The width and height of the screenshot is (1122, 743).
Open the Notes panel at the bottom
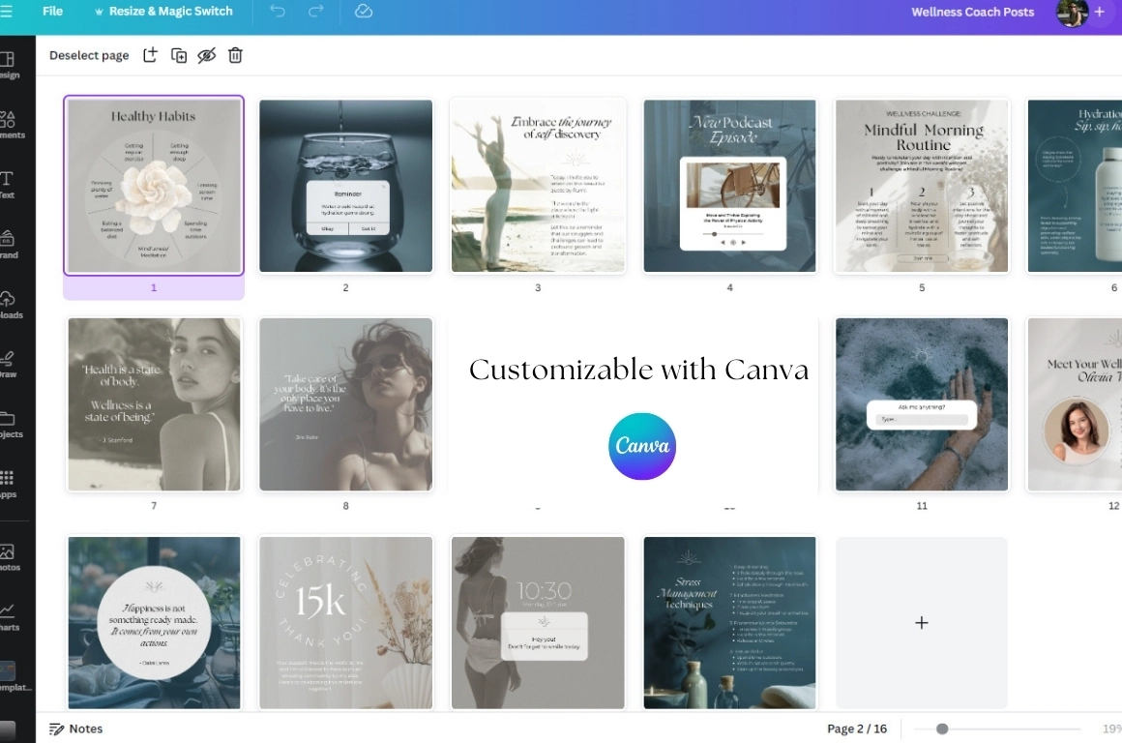coord(75,728)
